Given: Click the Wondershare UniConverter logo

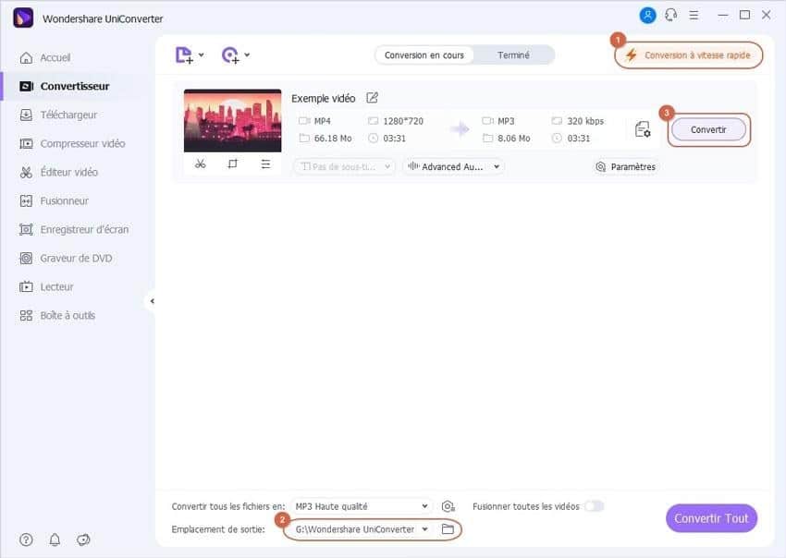Looking at the screenshot, I should point(23,18).
